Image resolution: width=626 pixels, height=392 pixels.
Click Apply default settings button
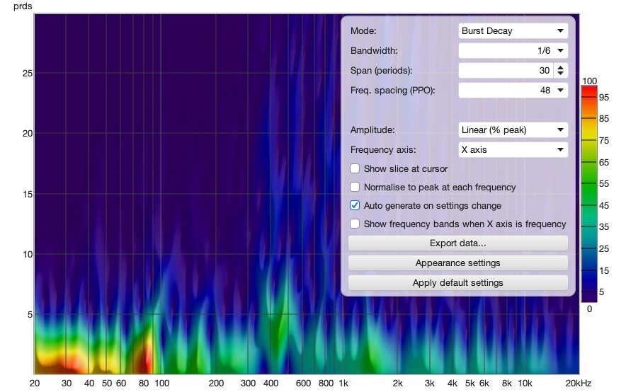click(x=458, y=283)
